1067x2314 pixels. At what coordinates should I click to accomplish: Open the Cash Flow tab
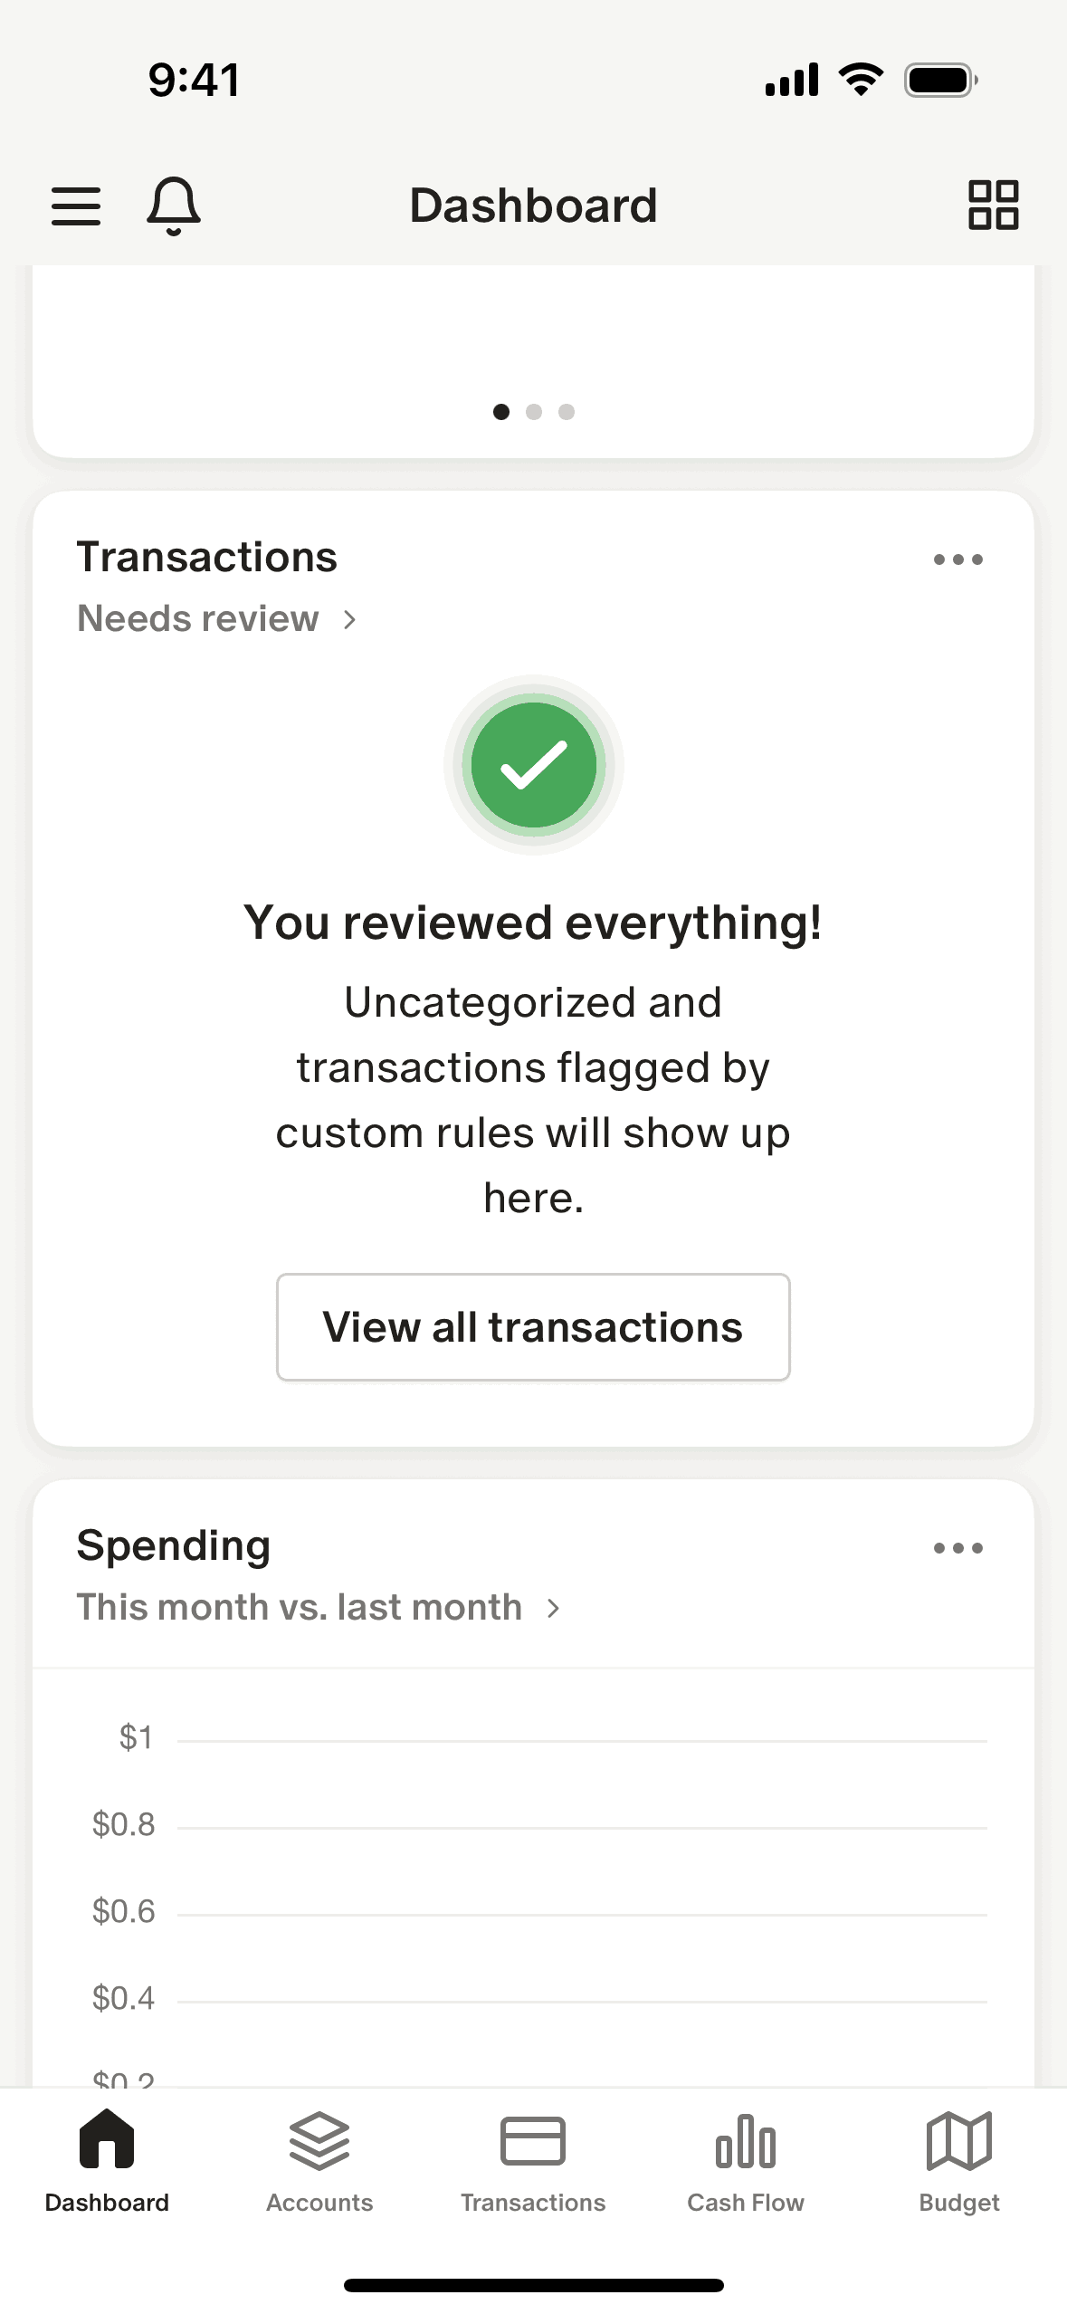click(x=746, y=2161)
